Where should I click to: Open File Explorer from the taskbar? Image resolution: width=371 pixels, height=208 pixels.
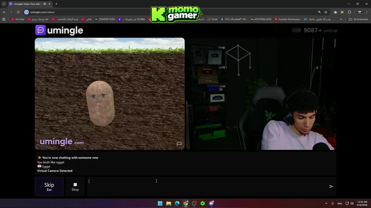(x=169, y=203)
